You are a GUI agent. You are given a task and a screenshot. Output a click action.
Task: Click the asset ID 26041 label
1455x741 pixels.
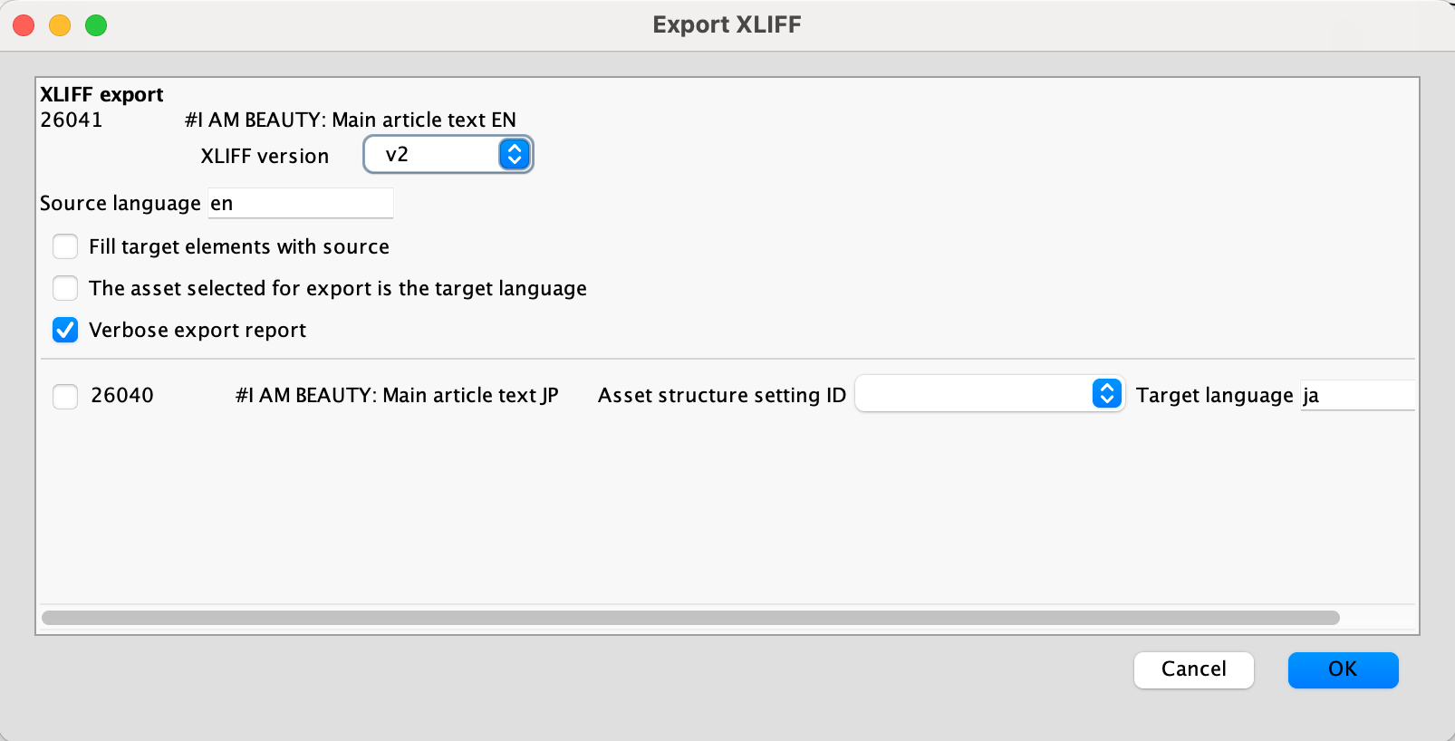tap(72, 120)
